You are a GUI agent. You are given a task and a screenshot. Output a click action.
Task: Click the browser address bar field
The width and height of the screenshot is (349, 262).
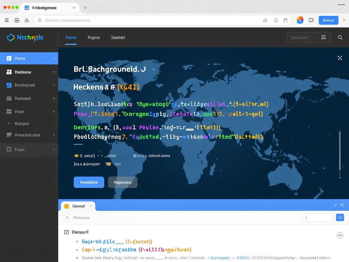(x=151, y=20)
